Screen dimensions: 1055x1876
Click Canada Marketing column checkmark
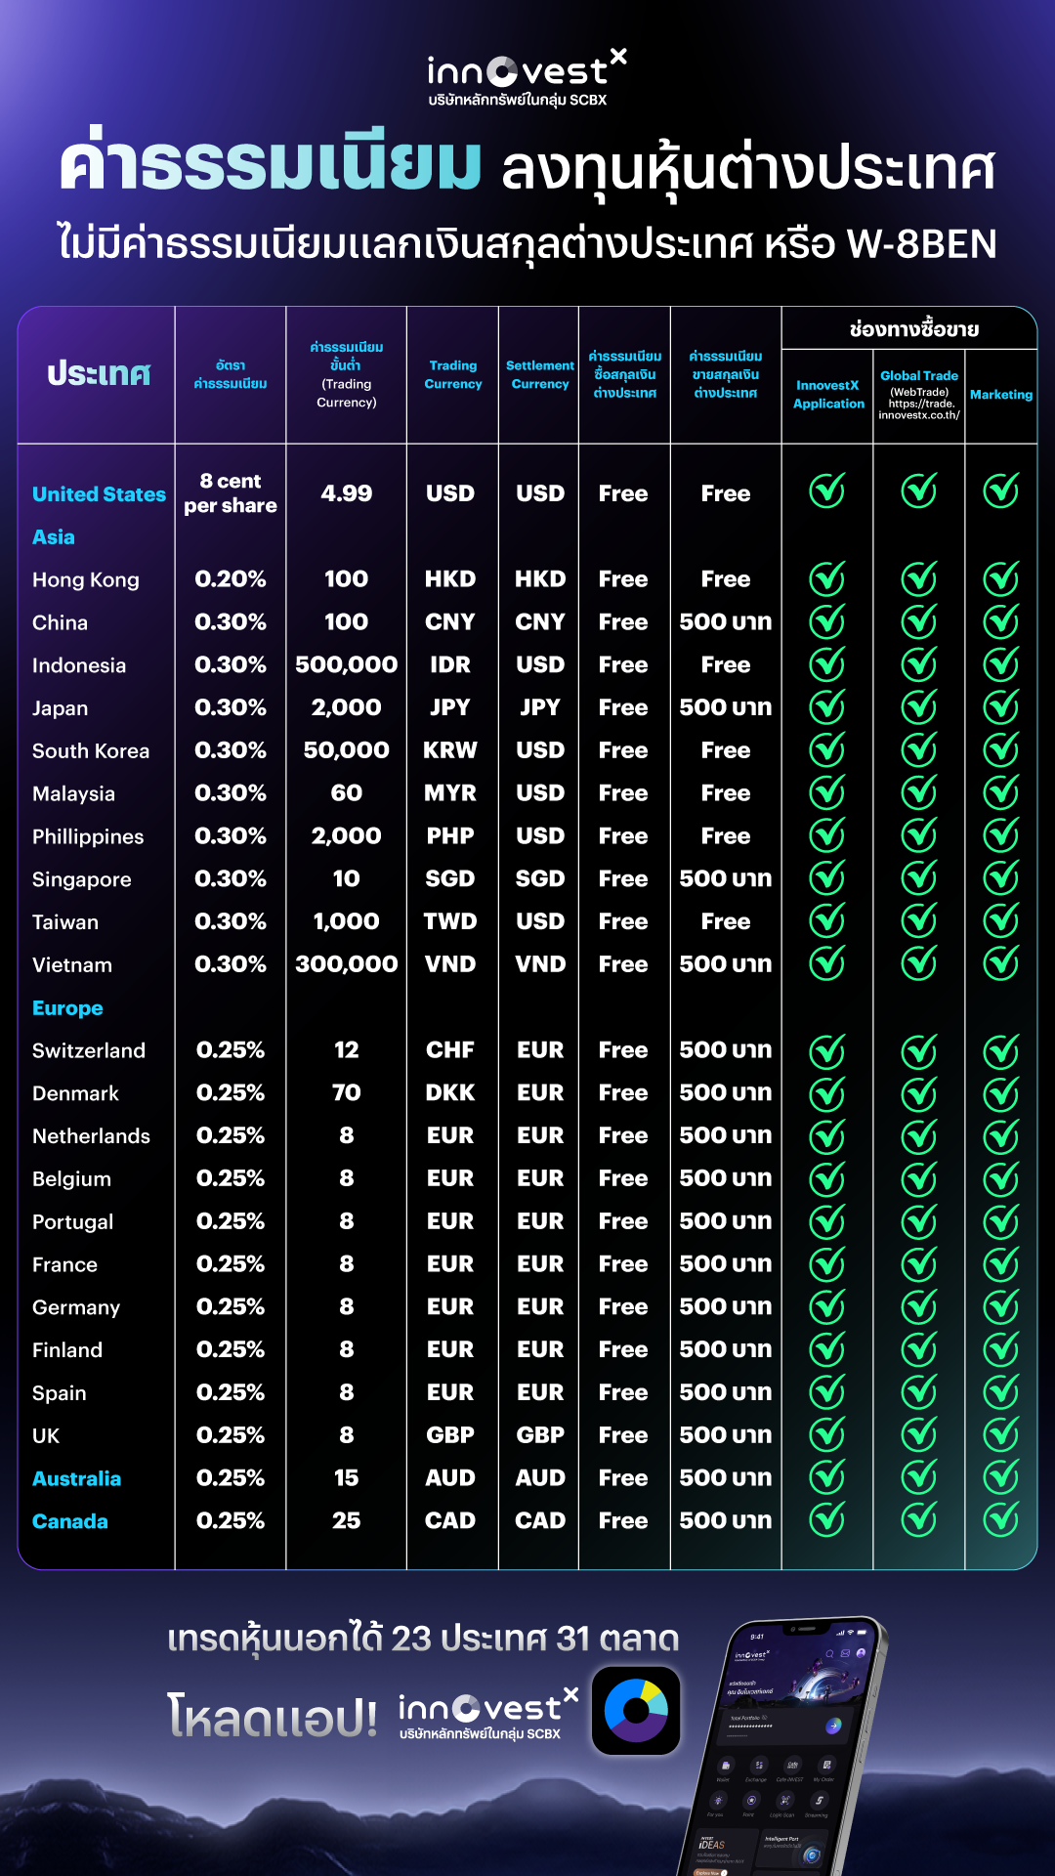[x=1001, y=1519]
